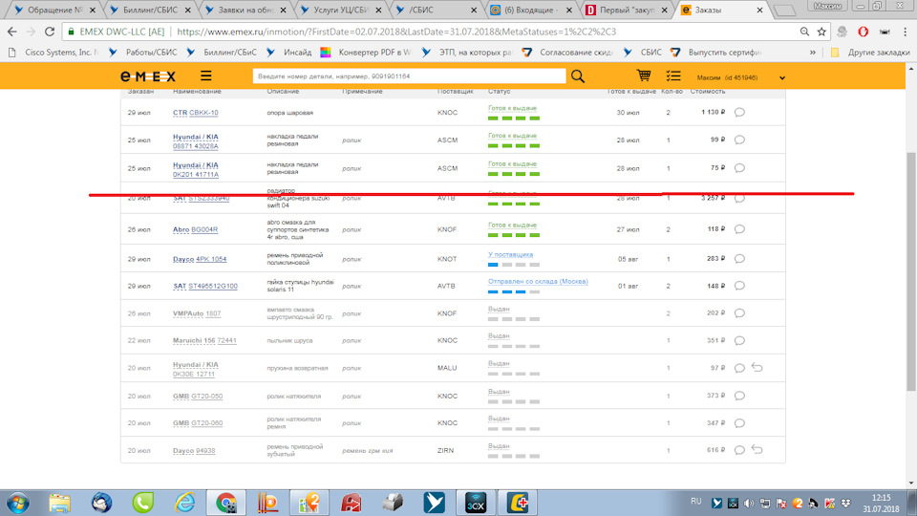917x516 pixels.
Task: Open Chrome from the taskbar
Action: coord(226,504)
